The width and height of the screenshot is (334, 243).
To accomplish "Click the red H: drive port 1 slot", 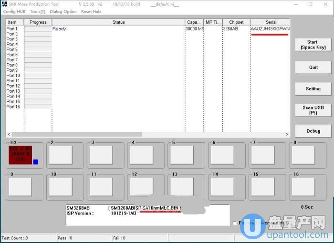I will pos(20,155).
